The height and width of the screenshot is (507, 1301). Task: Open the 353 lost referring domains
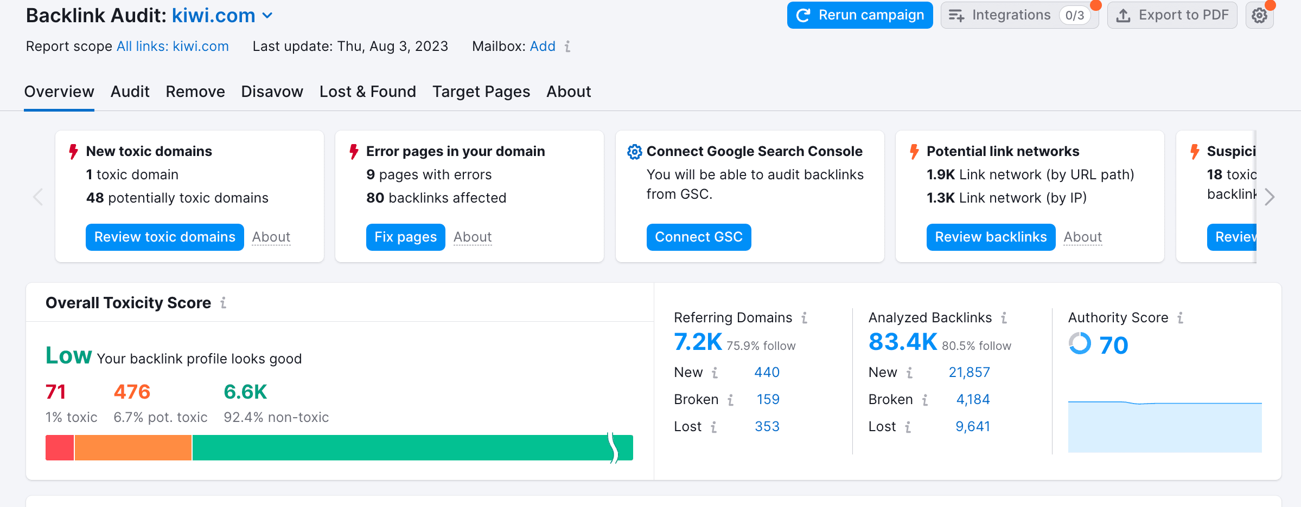coord(767,427)
